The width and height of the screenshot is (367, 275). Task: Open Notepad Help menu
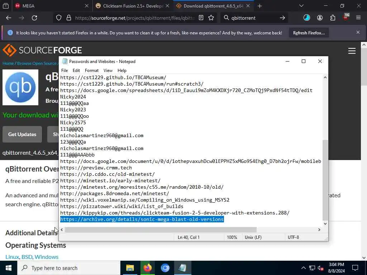[122, 71]
